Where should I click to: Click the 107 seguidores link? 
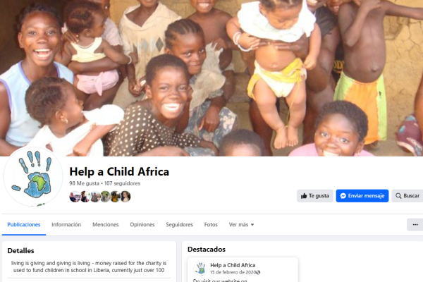click(122, 183)
